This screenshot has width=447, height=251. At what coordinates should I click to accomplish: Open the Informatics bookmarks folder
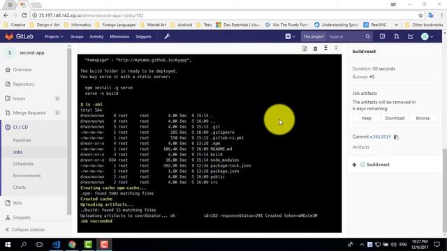pyautogui.click(x=78, y=25)
